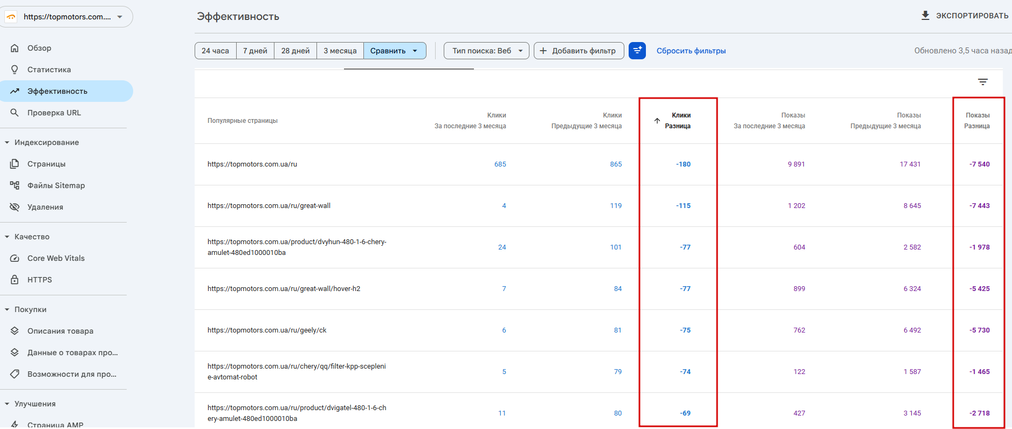Image resolution: width=1012 pixels, height=429 pixels.
Task: Click previous impressions value 17 431
Action: point(910,164)
